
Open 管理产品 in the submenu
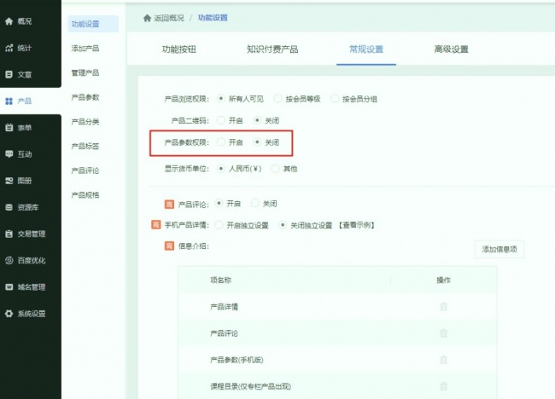pos(85,72)
